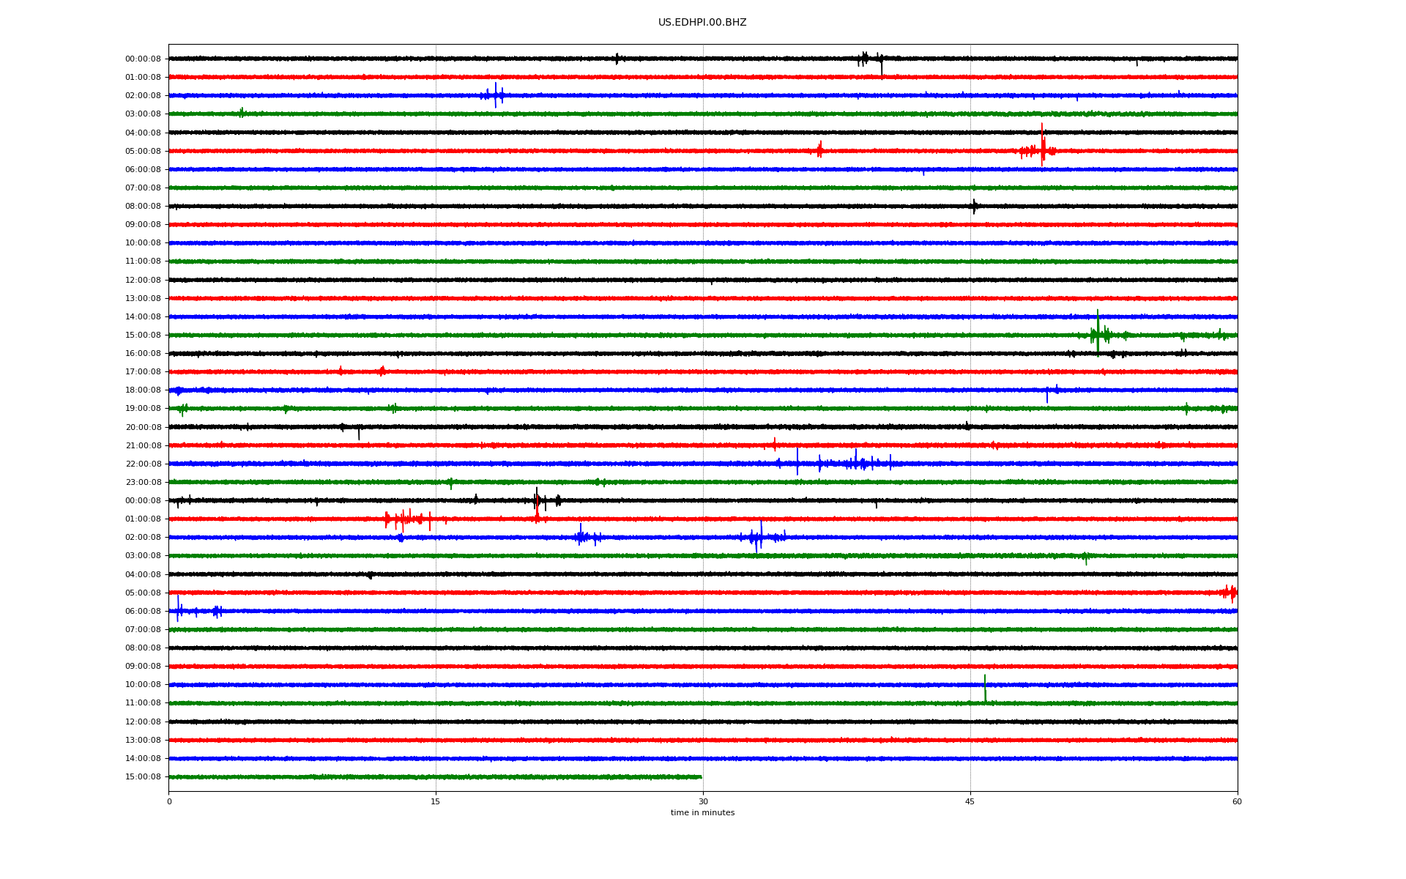Click the big green event near minute 52
The width and height of the screenshot is (1406, 879).
tap(1098, 334)
